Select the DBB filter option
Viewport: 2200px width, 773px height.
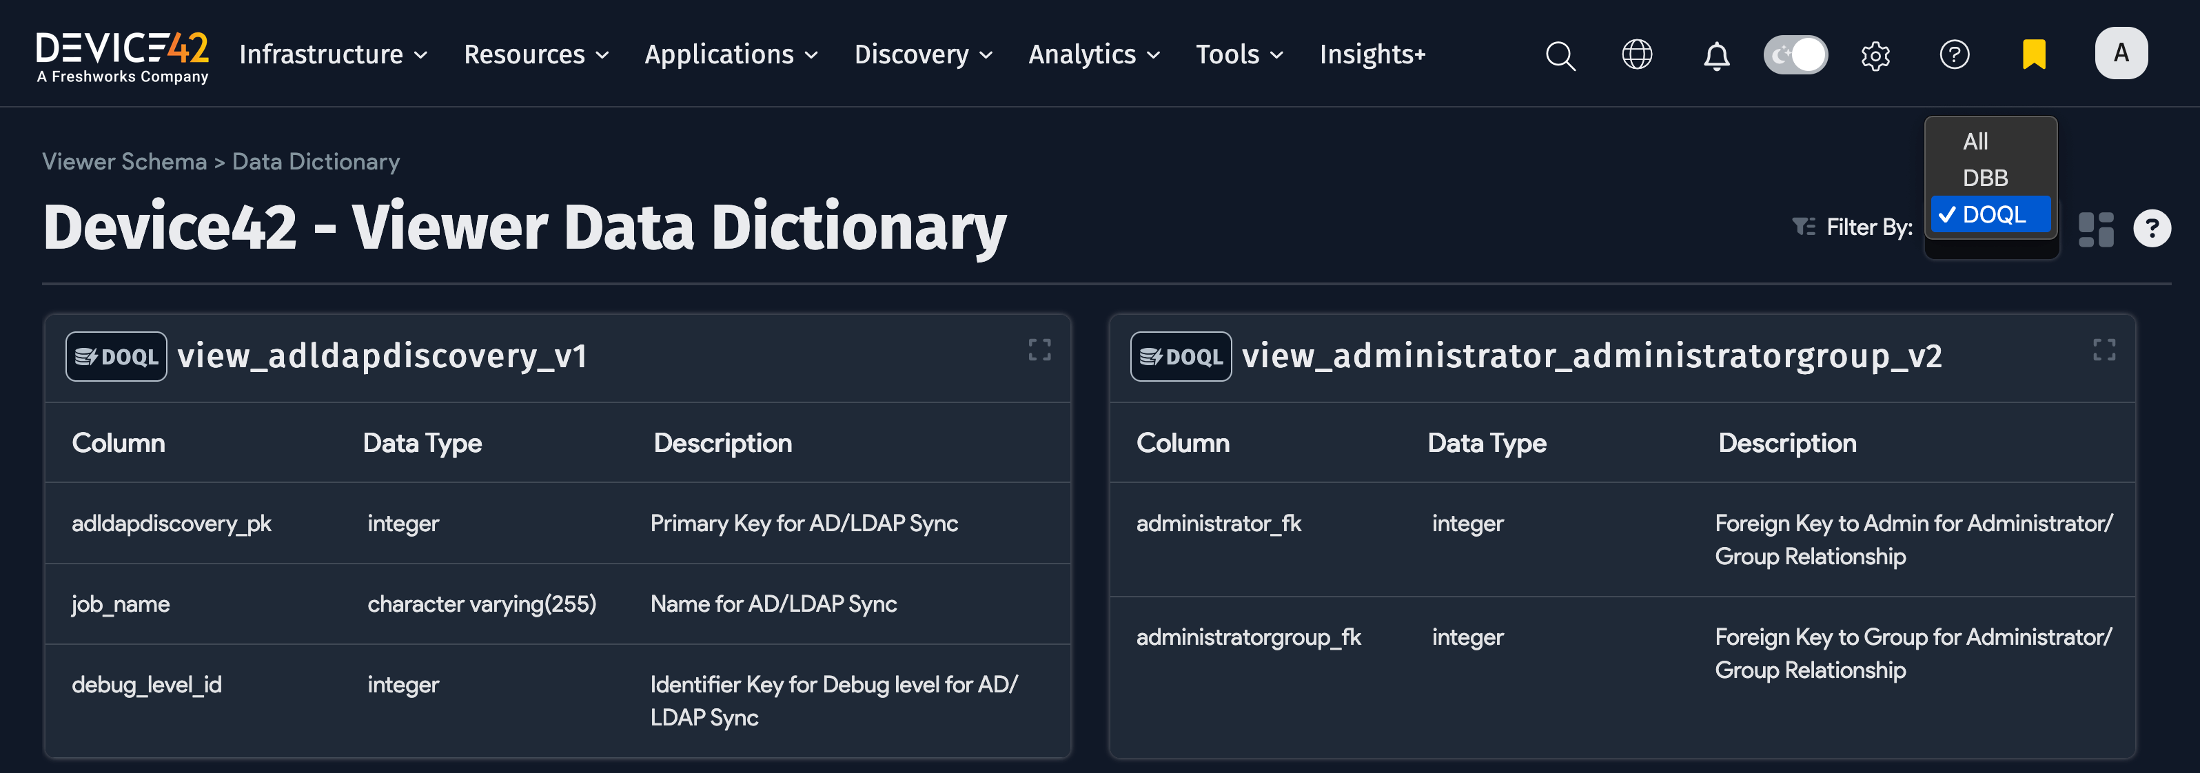point(1987,178)
